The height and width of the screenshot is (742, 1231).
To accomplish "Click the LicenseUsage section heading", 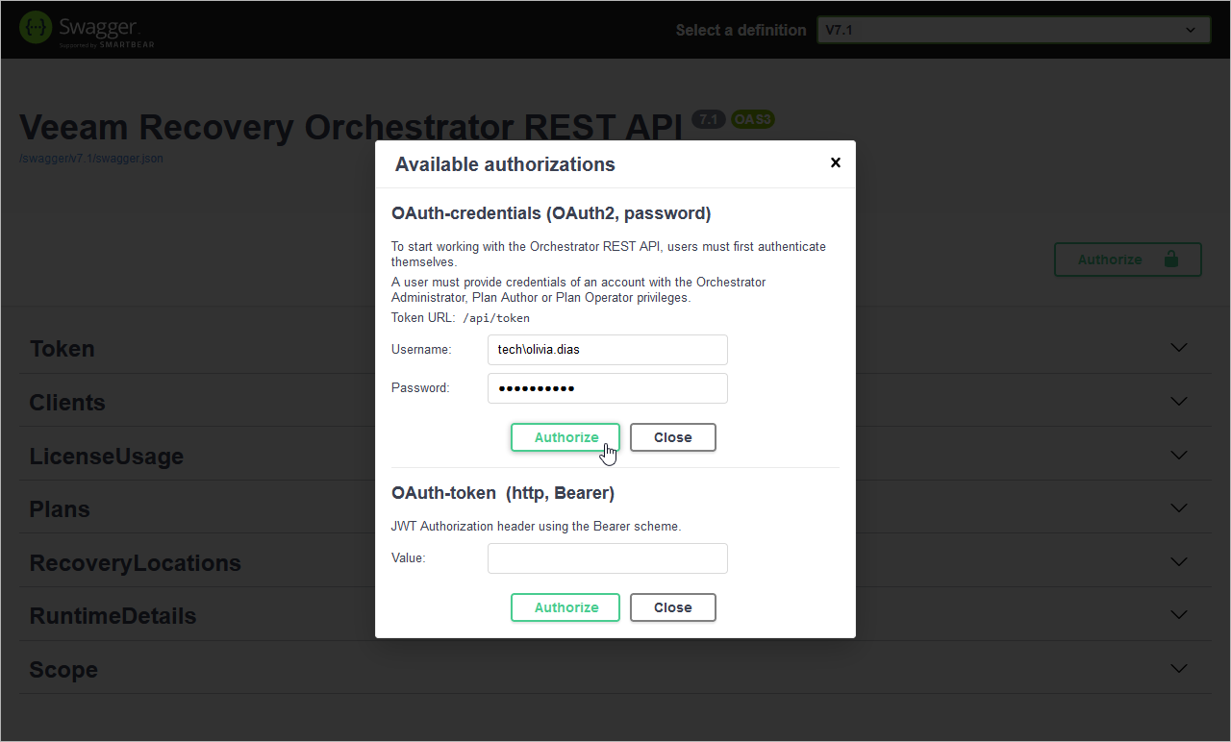I will tap(107, 457).
